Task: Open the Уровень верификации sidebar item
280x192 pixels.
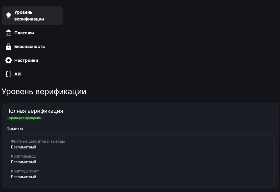Action: 29,16
